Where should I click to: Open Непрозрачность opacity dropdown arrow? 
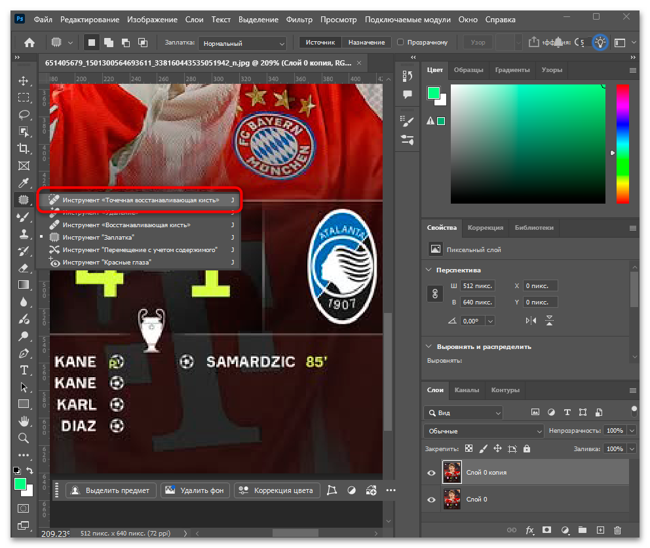[632, 431]
